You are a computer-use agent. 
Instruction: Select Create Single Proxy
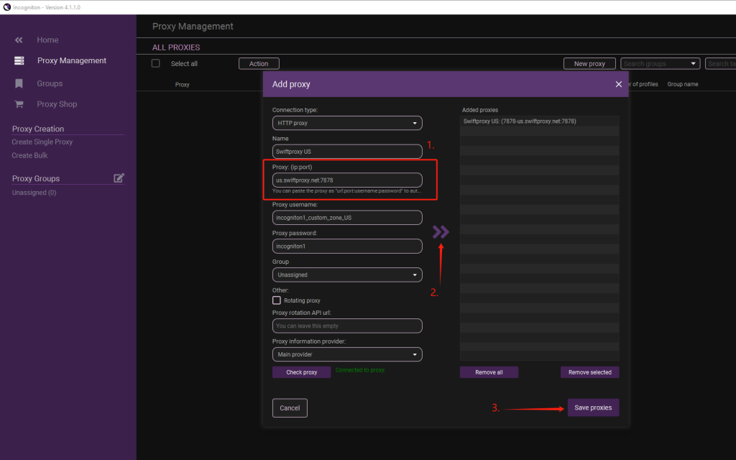(42, 142)
